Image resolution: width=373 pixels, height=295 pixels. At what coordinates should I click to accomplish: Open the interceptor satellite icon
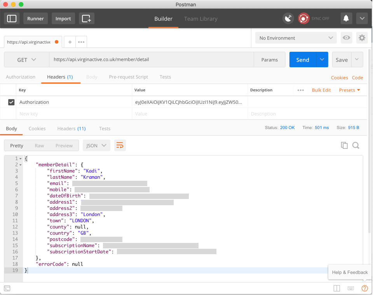[288, 19]
